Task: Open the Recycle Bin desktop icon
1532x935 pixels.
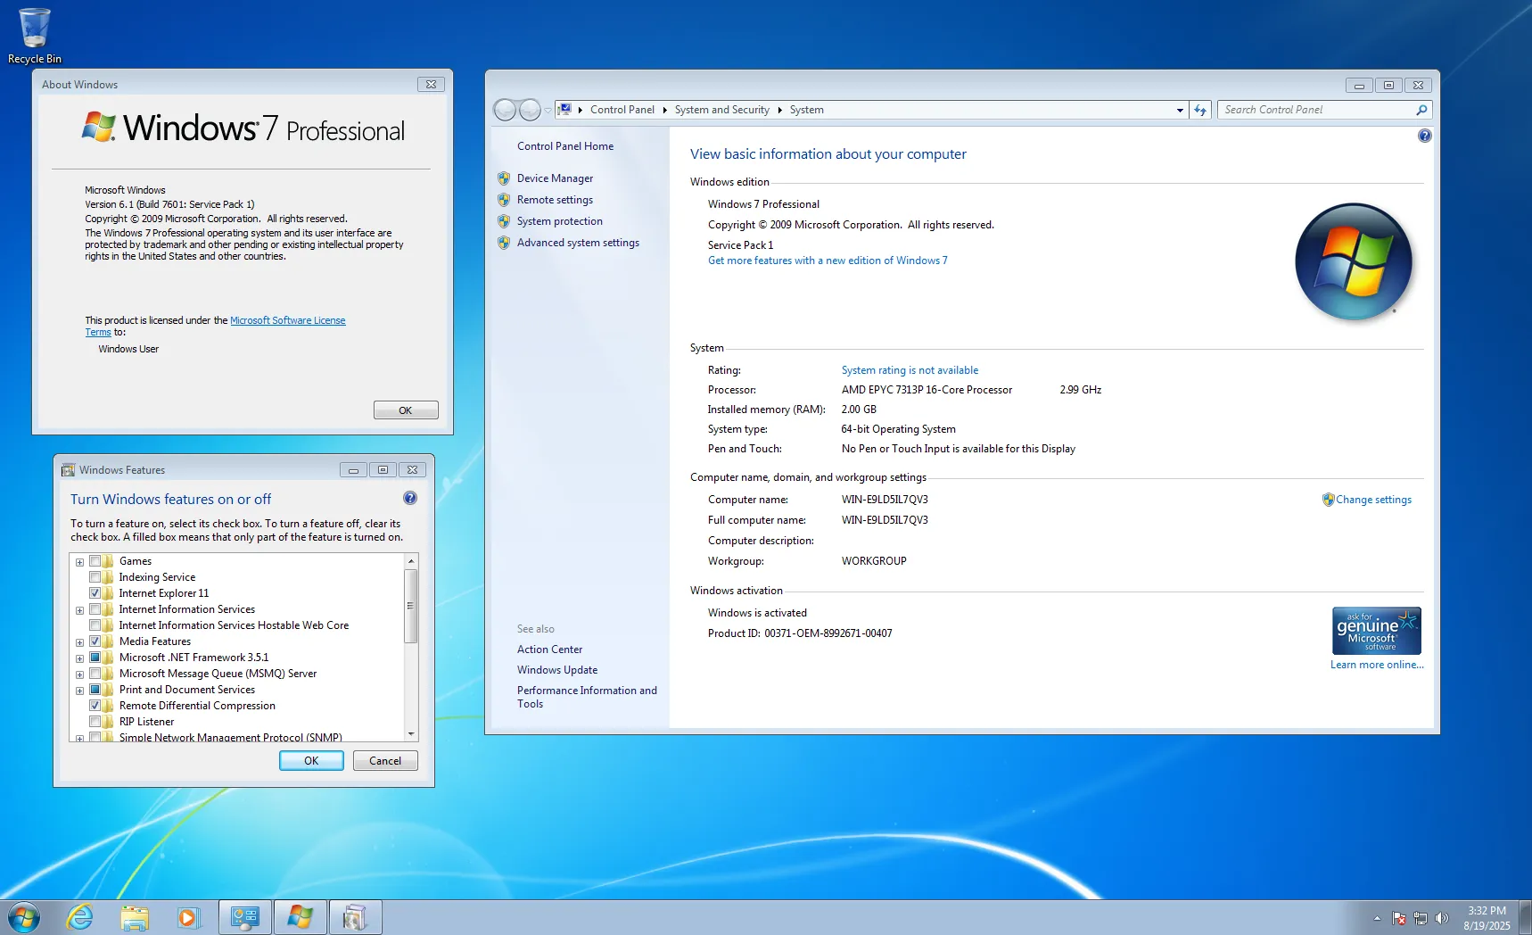Action: 35,36
